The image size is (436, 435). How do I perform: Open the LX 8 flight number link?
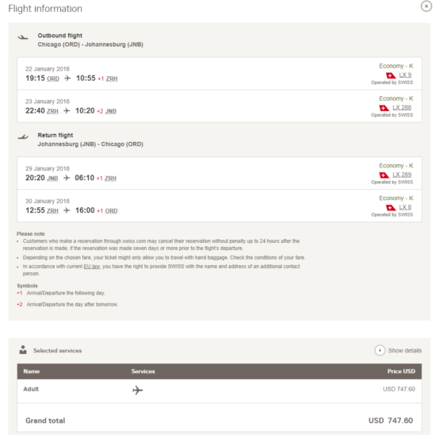(405, 207)
